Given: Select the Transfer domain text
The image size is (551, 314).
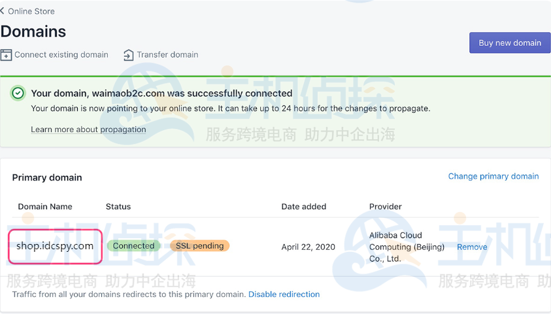Looking at the screenshot, I should click(167, 55).
